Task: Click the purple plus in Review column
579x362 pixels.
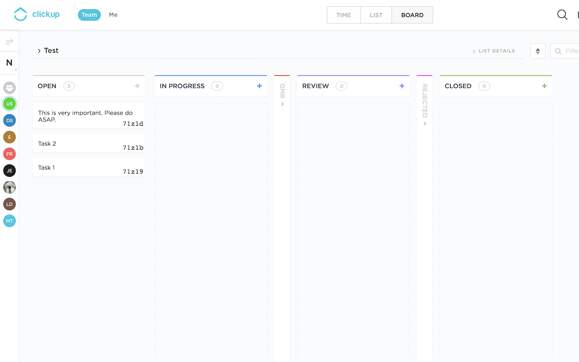Action: [402, 86]
